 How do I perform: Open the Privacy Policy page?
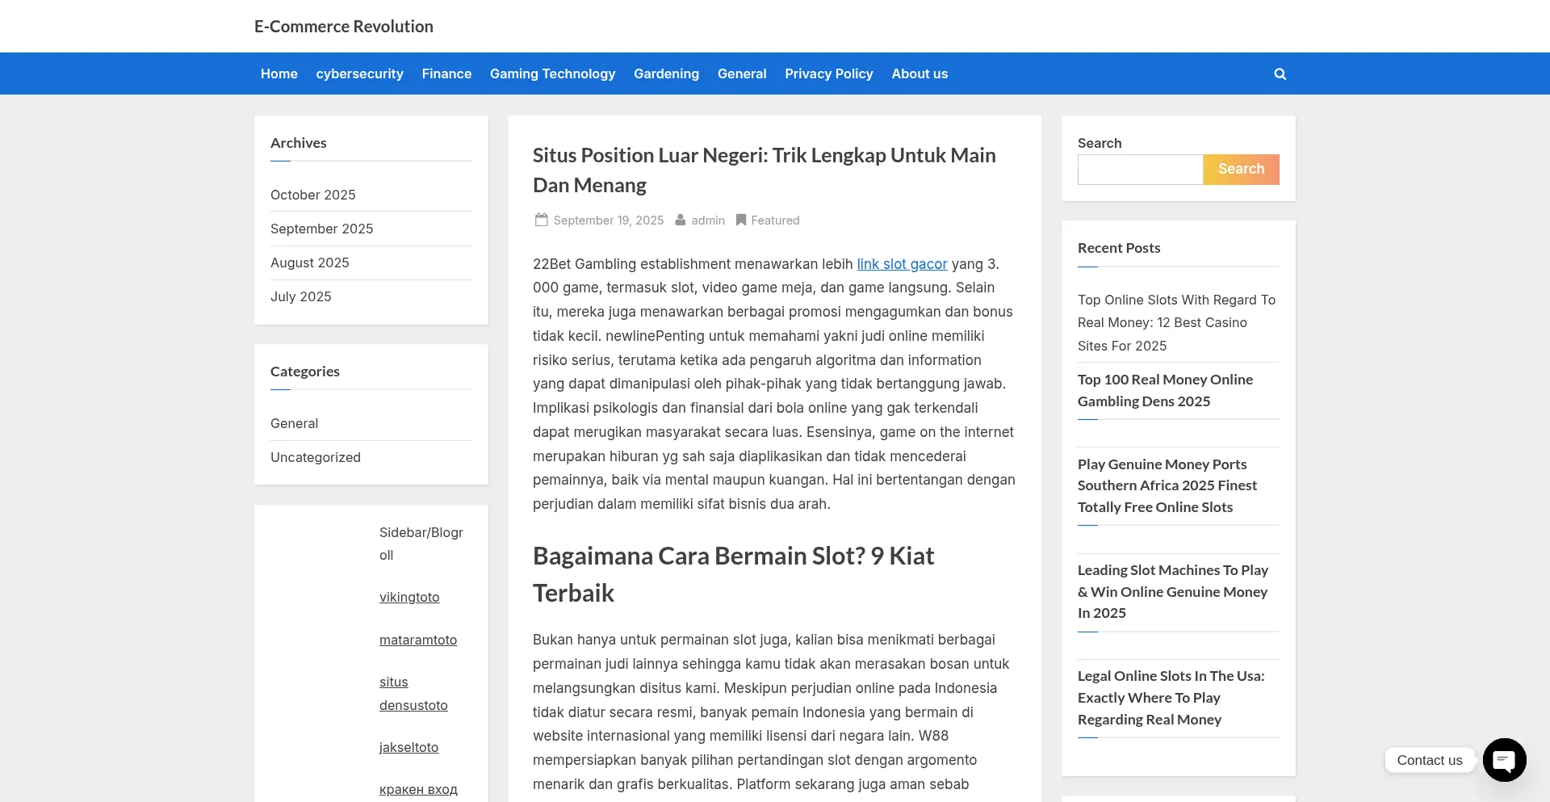click(x=828, y=73)
